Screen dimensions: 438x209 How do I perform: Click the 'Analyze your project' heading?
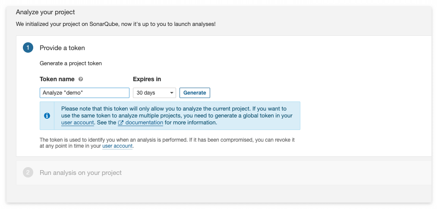tap(46, 12)
